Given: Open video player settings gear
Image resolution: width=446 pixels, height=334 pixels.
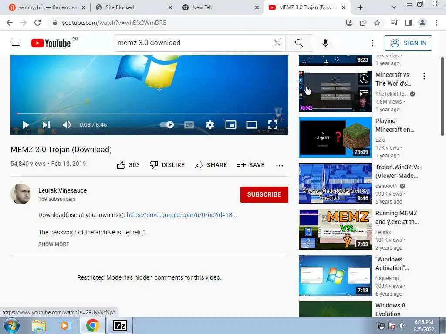Looking at the screenshot, I should pos(210,125).
